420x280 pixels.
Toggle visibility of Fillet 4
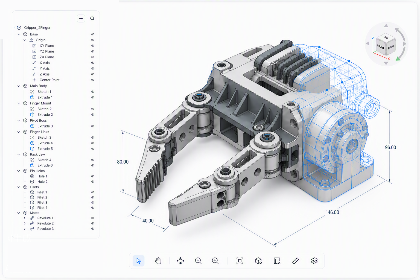coord(93,208)
